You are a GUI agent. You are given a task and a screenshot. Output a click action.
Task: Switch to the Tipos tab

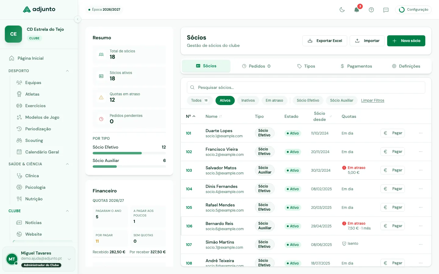click(306, 66)
